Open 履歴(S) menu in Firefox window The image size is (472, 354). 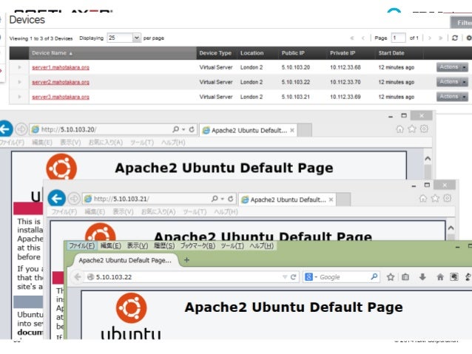[164, 245]
